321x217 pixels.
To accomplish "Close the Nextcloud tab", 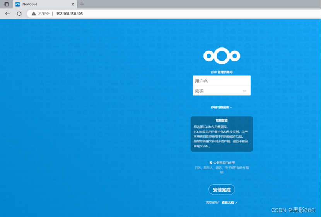I will (73, 4).
